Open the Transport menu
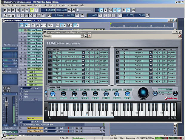Screen dimensions: 185x140 tap(38, 5)
